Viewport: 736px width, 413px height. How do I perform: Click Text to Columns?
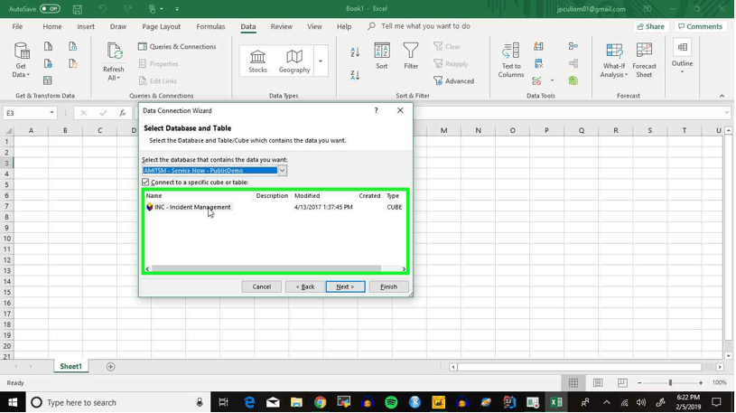[511, 61]
